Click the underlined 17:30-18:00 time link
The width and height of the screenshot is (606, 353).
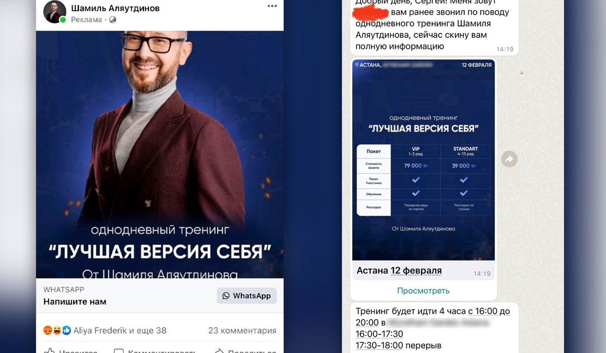tap(379, 345)
